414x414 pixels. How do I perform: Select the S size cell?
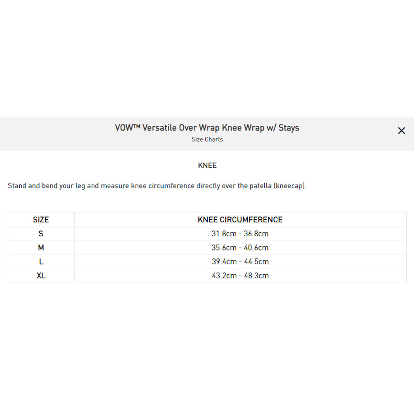[41, 234]
